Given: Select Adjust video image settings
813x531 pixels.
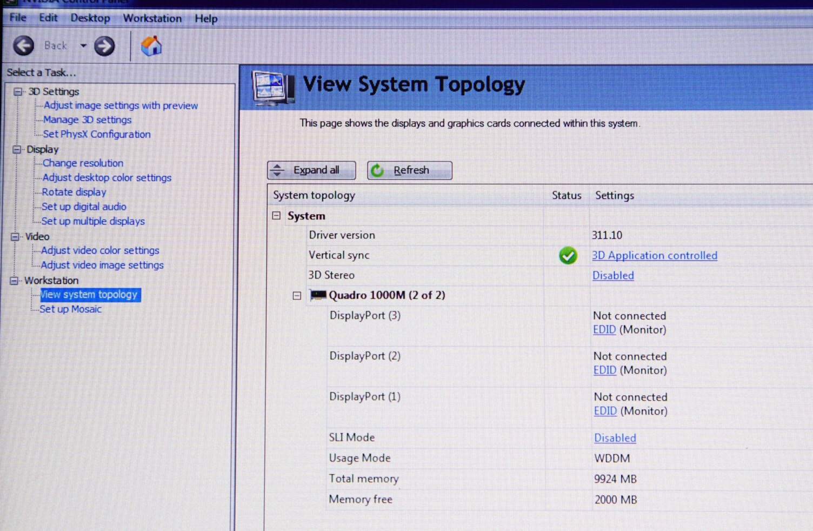Looking at the screenshot, I should (x=102, y=265).
